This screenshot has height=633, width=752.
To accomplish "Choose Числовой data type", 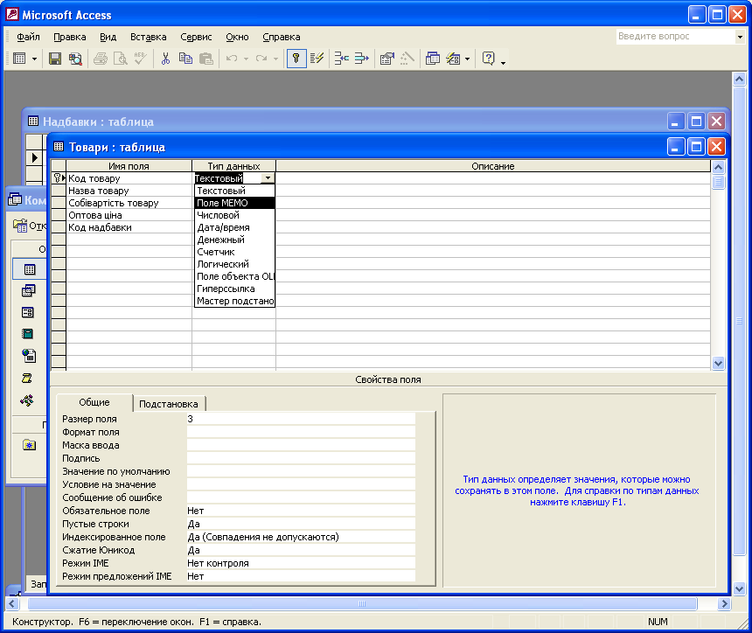I will pyautogui.click(x=234, y=215).
